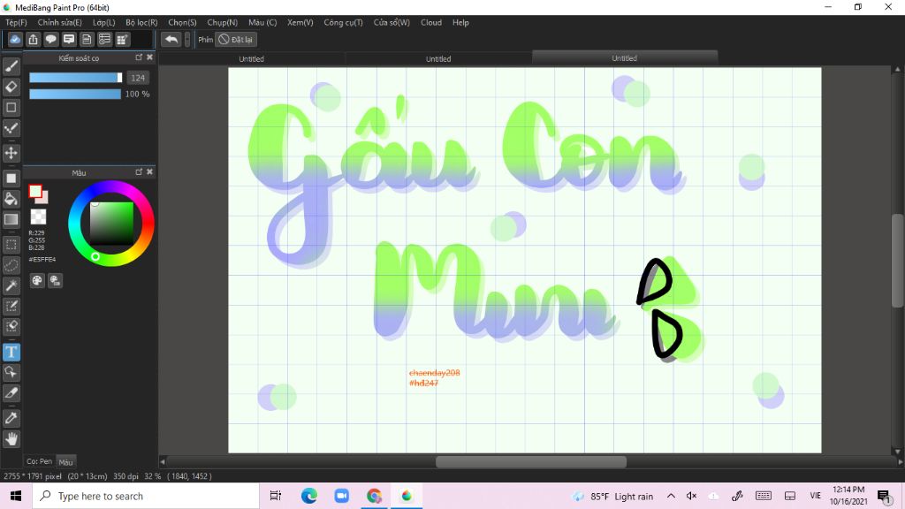This screenshot has height=509, width=905.
Task: Close the Kiểm soát cọ panel
Action: click(149, 57)
